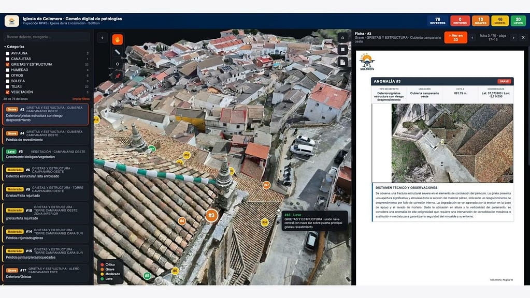The height and width of the screenshot is (298, 530).
Task: Select green marker #5 on roof
Action: pos(147,276)
